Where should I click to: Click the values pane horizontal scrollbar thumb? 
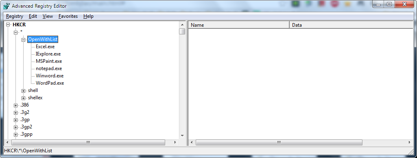click(279, 142)
